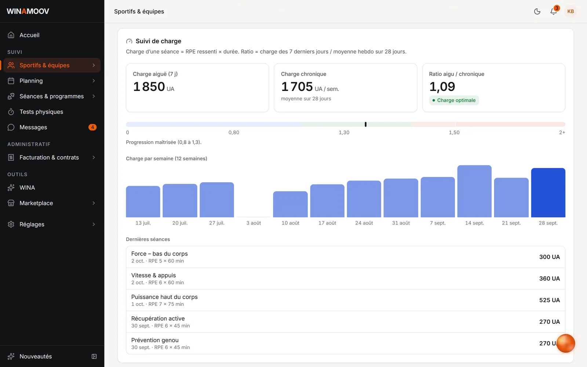Expand the Marketplace submenu chevron

coord(94,203)
